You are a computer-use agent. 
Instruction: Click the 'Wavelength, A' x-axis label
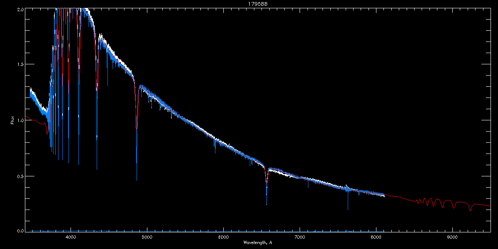(258, 242)
